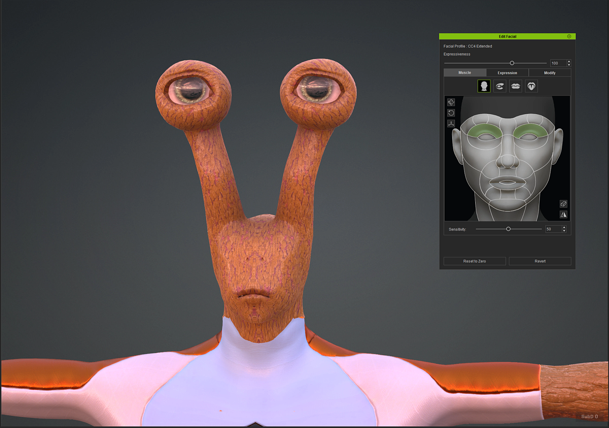This screenshot has width=609, height=428.
Task: Click the 'SubD 0' viewport indicator
Action: coord(590,417)
